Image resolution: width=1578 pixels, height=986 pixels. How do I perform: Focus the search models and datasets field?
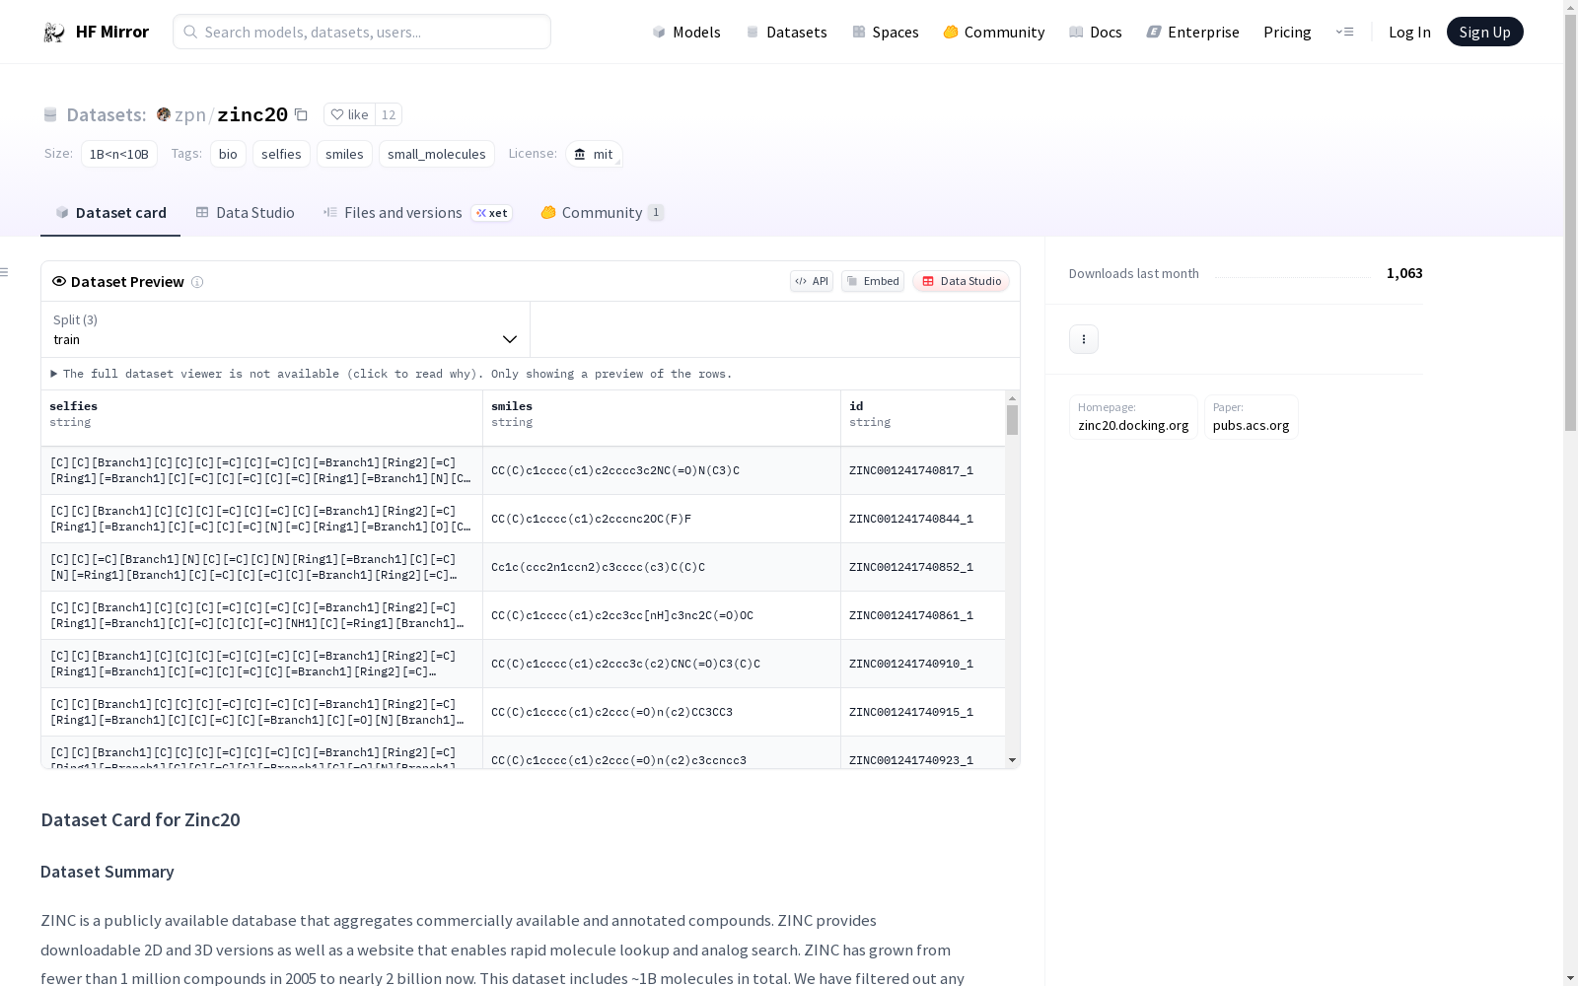click(362, 33)
